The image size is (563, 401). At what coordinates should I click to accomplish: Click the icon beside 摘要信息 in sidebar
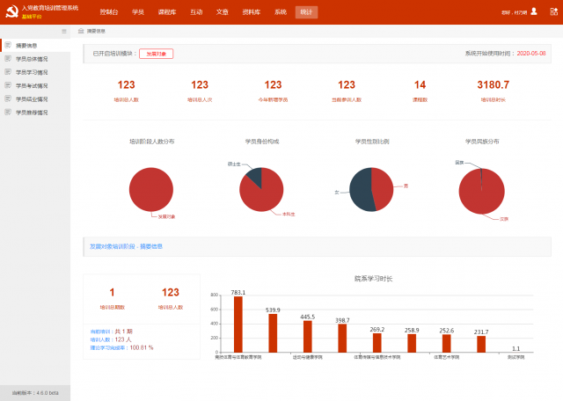point(8,45)
